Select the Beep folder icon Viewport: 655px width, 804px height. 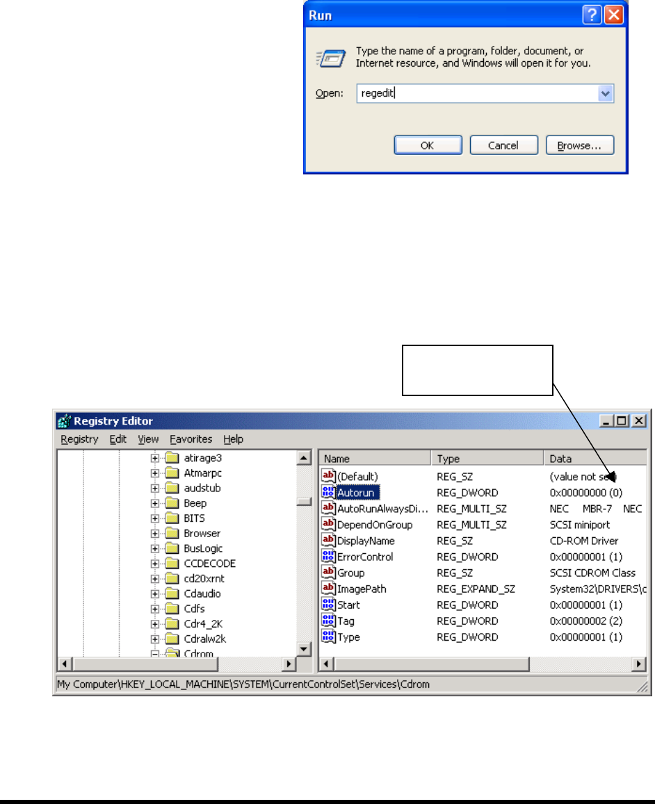[x=172, y=502]
